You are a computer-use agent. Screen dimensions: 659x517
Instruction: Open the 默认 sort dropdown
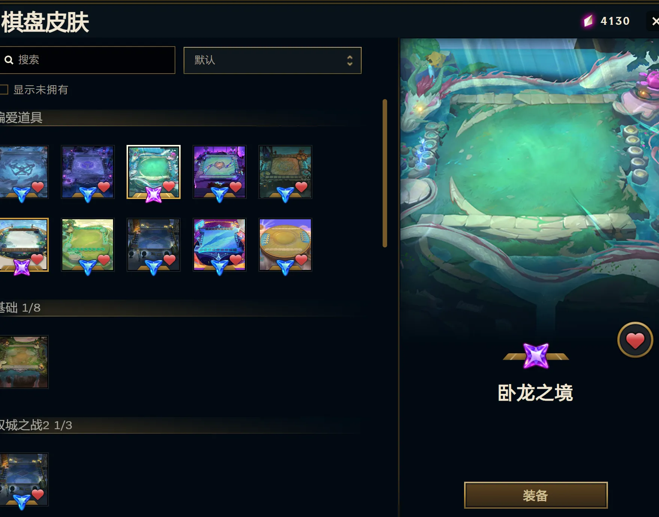[x=273, y=60]
